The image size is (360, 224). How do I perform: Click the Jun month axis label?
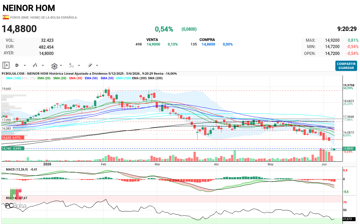coord(324,164)
